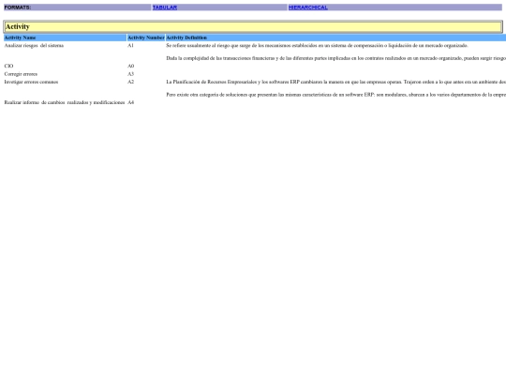506x380 pixels.
Task: Open the TABULAR format link
Action: 165,8
